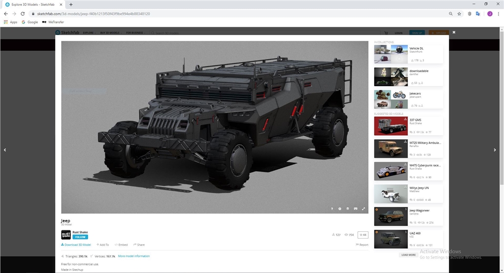Viewport: 504px width, 273px height.
Task: Click Download 3D Model link
Action: [76, 244]
